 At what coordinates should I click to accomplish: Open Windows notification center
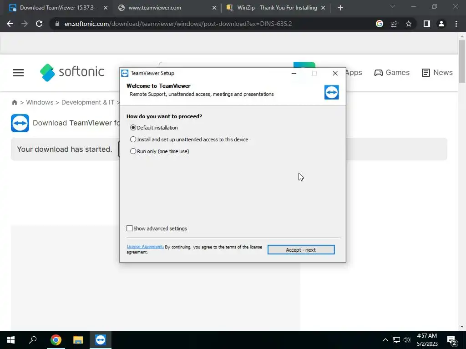[452, 340]
